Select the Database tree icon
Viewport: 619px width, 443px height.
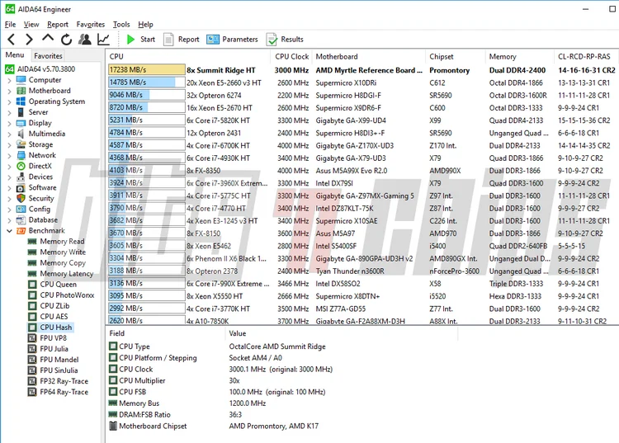coord(21,220)
